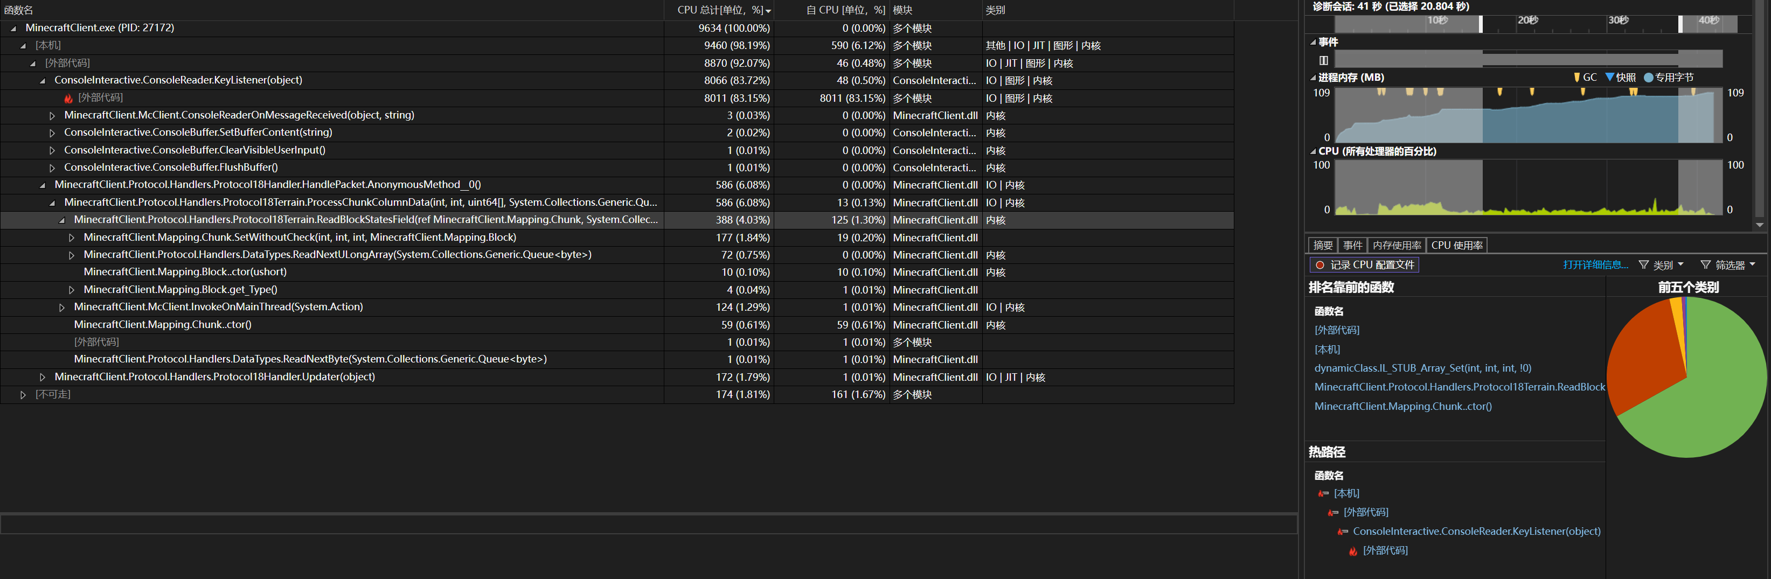1771x579 pixels.
Task: Click the 函数名 column header
Action: tap(331, 10)
